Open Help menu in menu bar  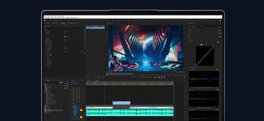pos(76,18)
